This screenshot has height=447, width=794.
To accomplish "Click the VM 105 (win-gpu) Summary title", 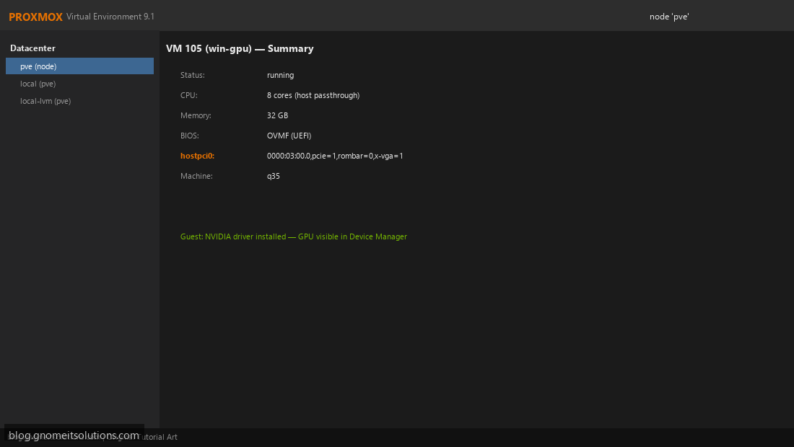I will pyautogui.click(x=240, y=48).
